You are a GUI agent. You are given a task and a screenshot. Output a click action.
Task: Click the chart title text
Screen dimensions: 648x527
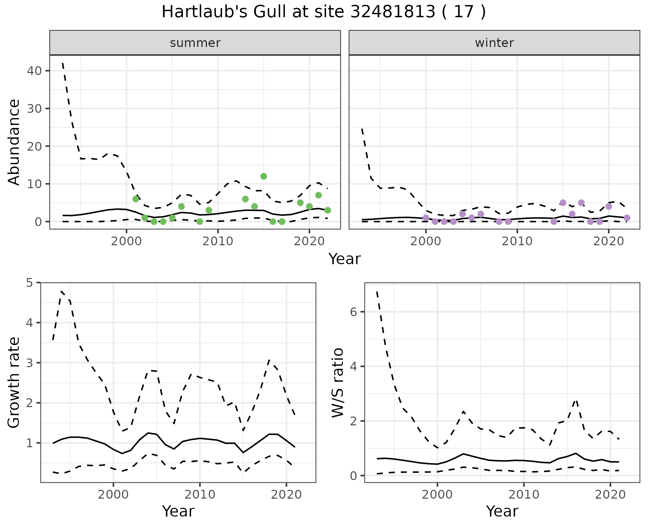pos(324,12)
